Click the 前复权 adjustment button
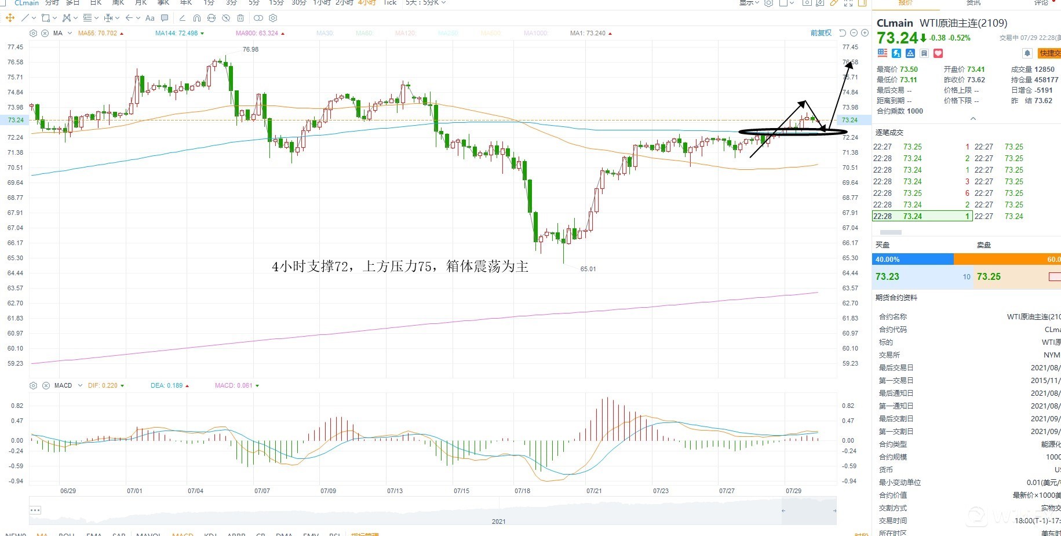Viewport: 1061px width, 536px height. pos(821,33)
